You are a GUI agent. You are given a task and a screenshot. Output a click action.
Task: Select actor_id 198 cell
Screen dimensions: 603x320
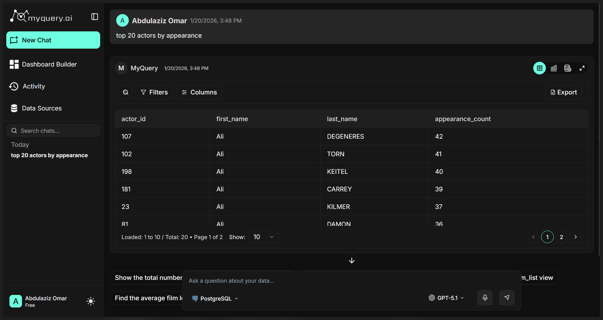coord(162,172)
